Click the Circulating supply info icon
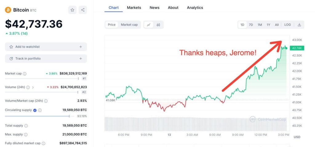Viewport: 315px width, 147px height. pyautogui.click(x=40, y=110)
